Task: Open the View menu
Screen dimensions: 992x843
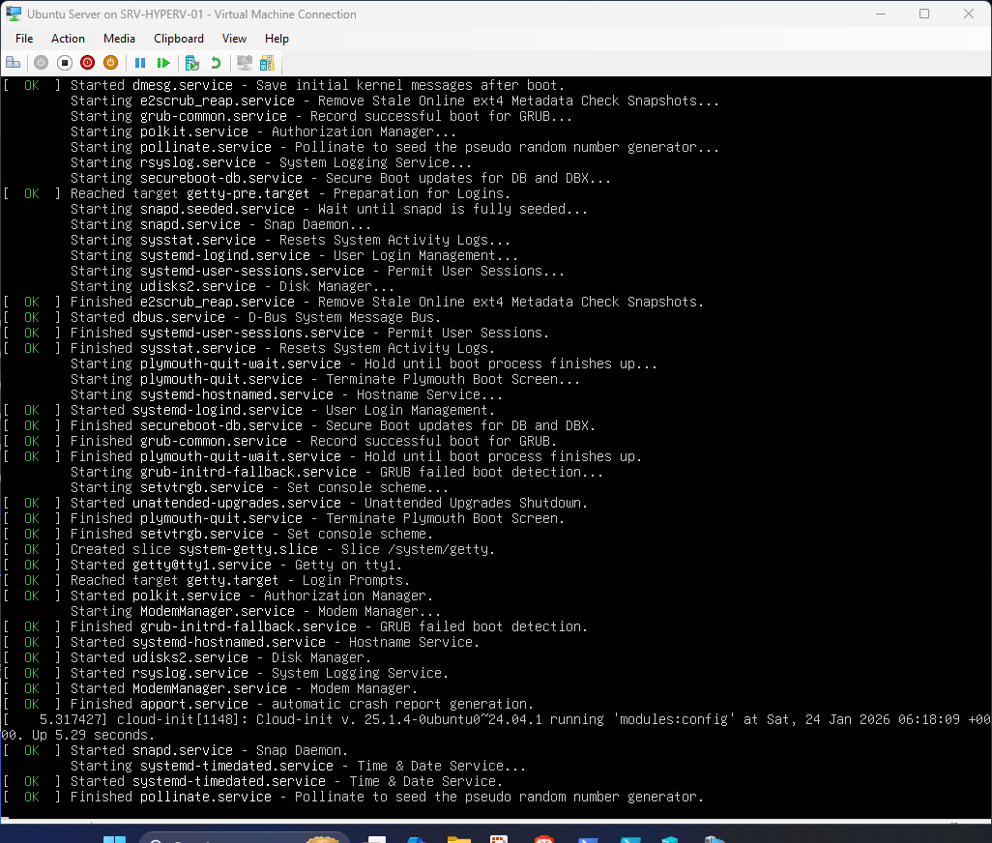Action: pos(234,38)
